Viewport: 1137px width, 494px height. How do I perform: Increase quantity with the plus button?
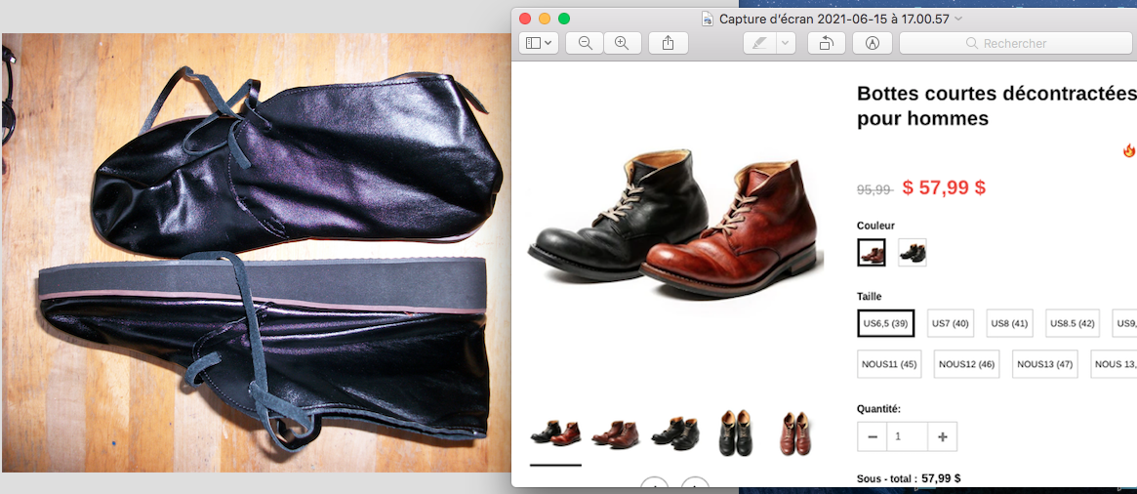coord(943,436)
